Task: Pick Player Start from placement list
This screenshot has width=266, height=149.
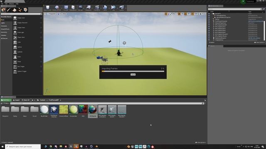Action: click(27, 37)
